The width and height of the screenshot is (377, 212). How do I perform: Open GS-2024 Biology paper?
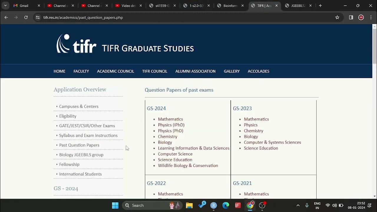click(165, 142)
